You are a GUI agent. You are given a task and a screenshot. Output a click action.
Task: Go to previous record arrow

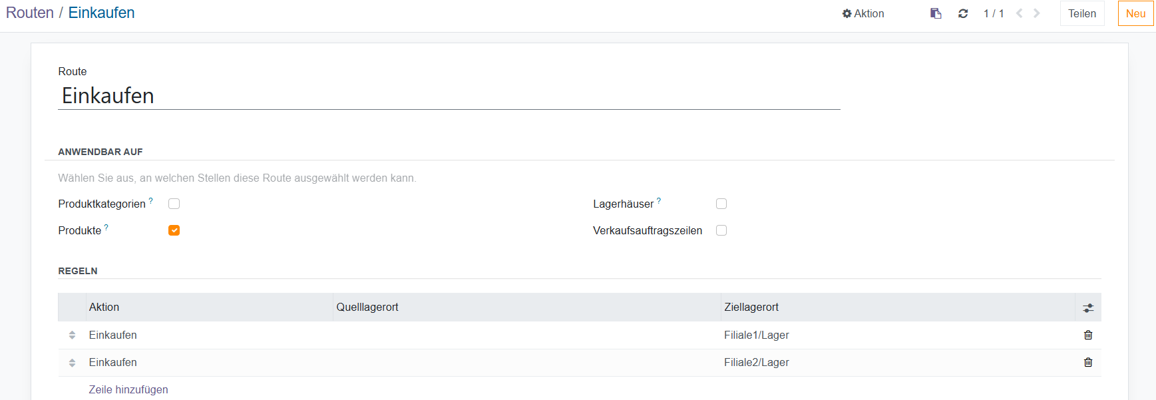(1019, 13)
